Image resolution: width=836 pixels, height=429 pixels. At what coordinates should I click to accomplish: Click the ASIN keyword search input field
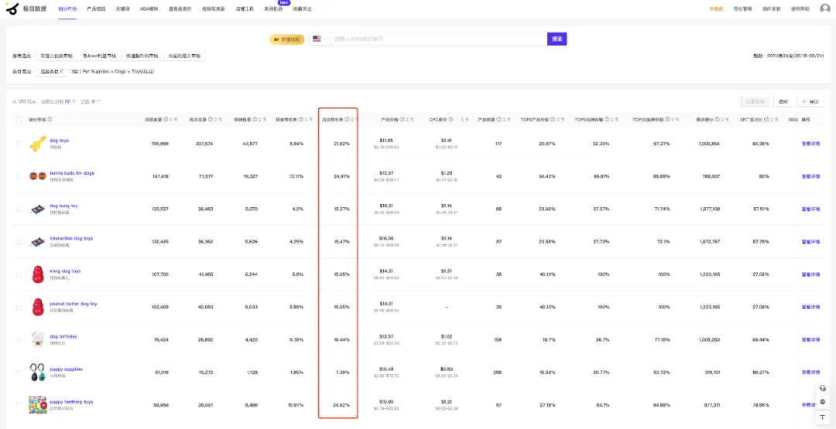439,39
